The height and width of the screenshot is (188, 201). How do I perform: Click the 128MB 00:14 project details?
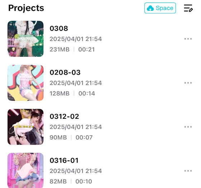72,93
